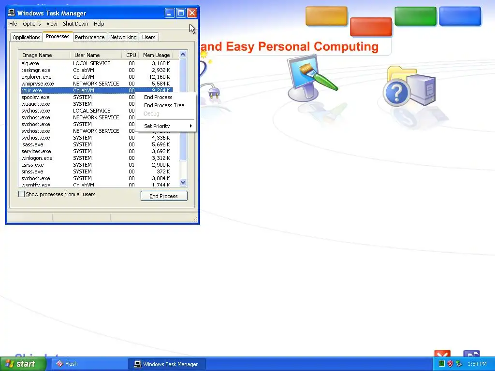This screenshot has width=495, height=371.
Task: Click the start button
Action: 23,364
